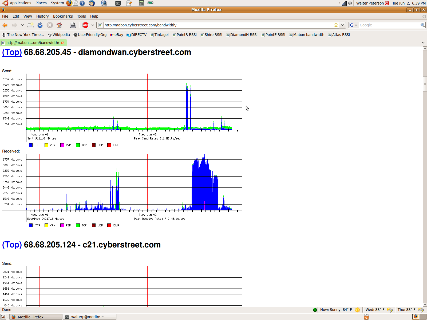Screen dimensions: 427x320
Task: Open the Mabon bandwidth bookmark
Action: pos(307,35)
